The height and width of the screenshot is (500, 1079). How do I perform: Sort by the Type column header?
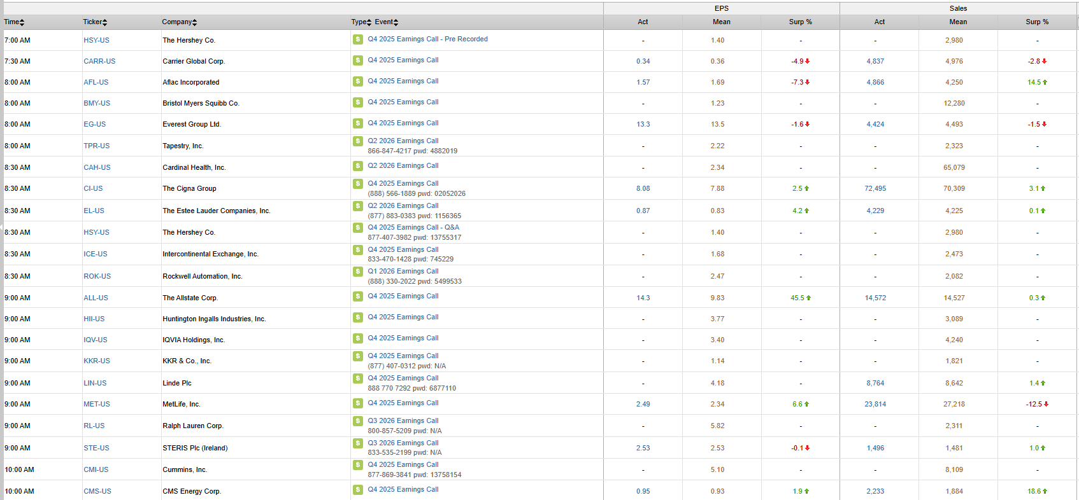click(361, 22)
